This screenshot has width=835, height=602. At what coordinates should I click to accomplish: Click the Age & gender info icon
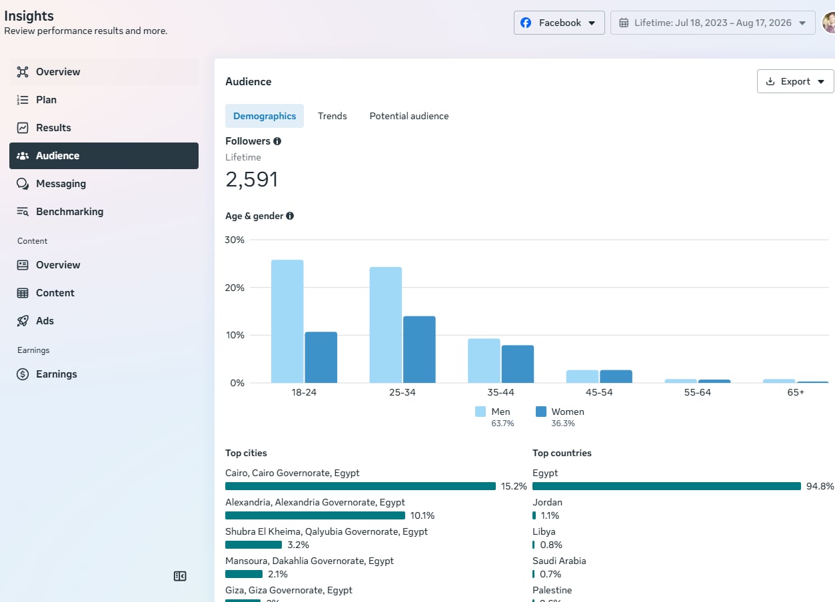[x=290, y=216]
